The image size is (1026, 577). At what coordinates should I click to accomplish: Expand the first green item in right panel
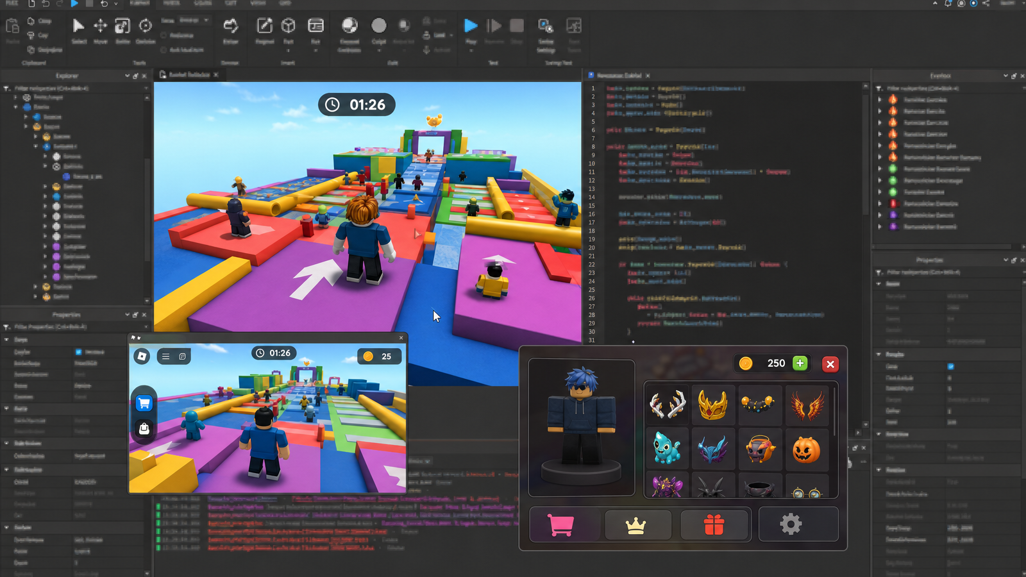pyautogui.click(x=880, y=169)
